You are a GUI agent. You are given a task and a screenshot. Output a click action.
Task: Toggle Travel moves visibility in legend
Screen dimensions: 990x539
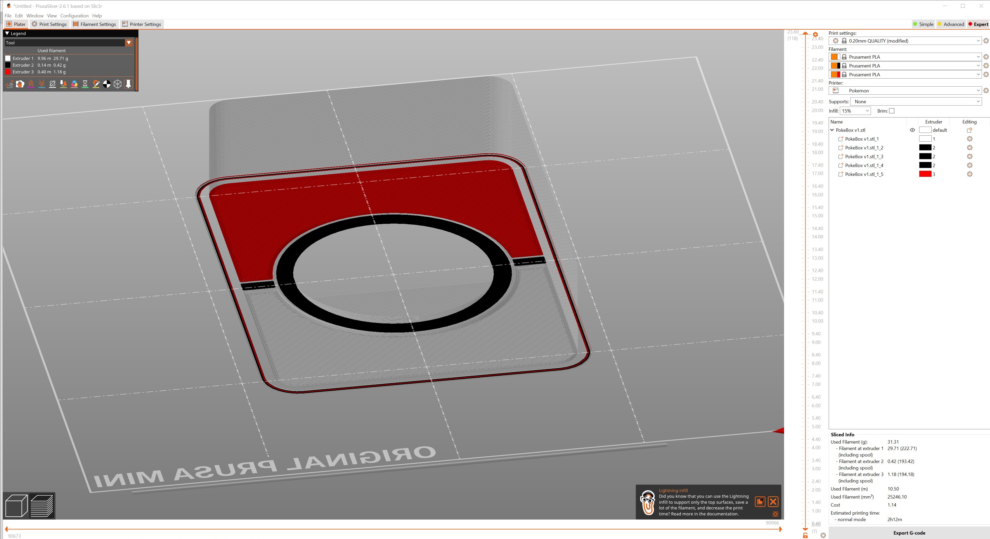tap(9, 84)
